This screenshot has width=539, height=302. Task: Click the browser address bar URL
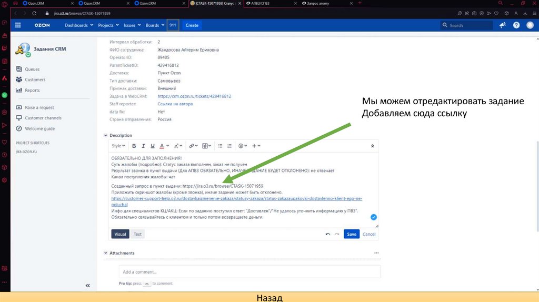tap(82, 13)
